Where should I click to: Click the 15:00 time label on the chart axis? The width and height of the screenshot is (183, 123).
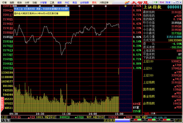(x=119, y=114)
